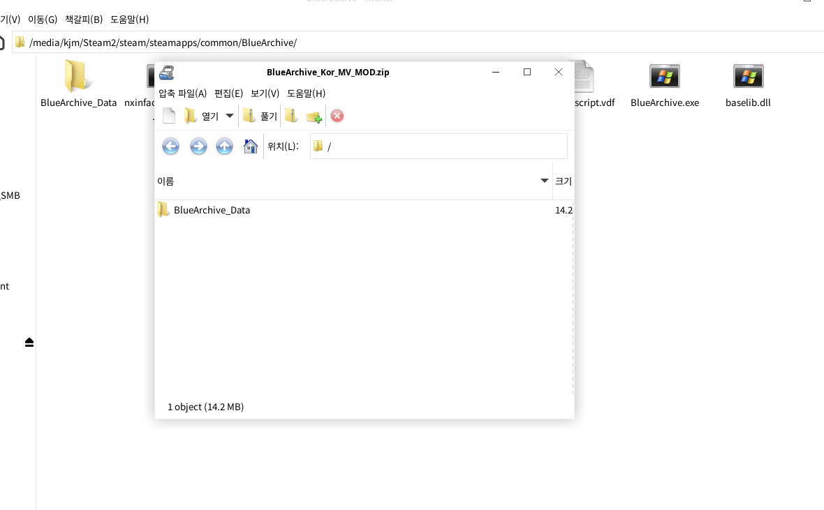Click the status text "1 object (14.2 MB)"
The image size is (824, 510).
click(205, 407)
